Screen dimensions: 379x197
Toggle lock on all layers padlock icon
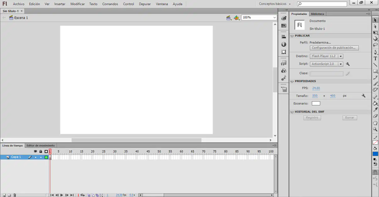pyautogui.click(x=41, y=152)
